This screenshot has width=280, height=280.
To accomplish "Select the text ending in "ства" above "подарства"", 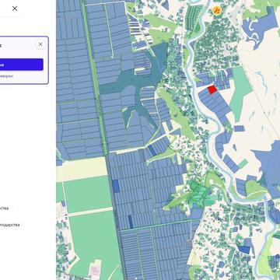I will pyautogui.click(x=4, y=208).
